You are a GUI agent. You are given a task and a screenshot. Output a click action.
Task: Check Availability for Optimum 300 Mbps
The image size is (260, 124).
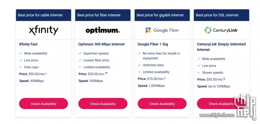[103, 104]
